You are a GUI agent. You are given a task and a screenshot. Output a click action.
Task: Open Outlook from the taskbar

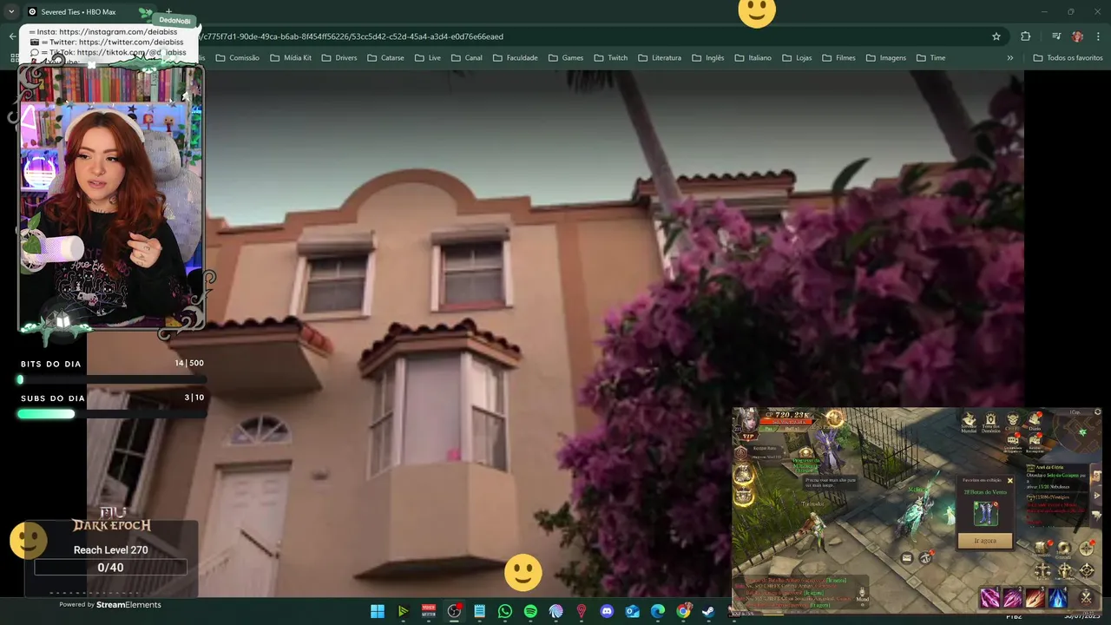point(633,611)
